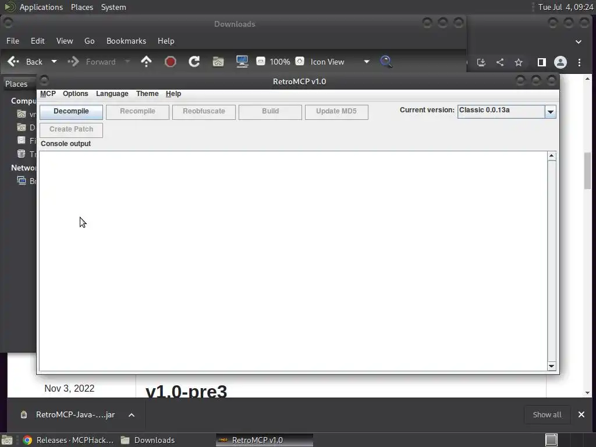Click the Nov 3, 2022 release date text
The width and height of the screenshot is (596, 447).
pos(69,388)
